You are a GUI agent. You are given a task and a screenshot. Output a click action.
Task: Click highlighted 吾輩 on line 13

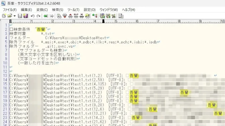pyautogui.click(x=134, y=76)
